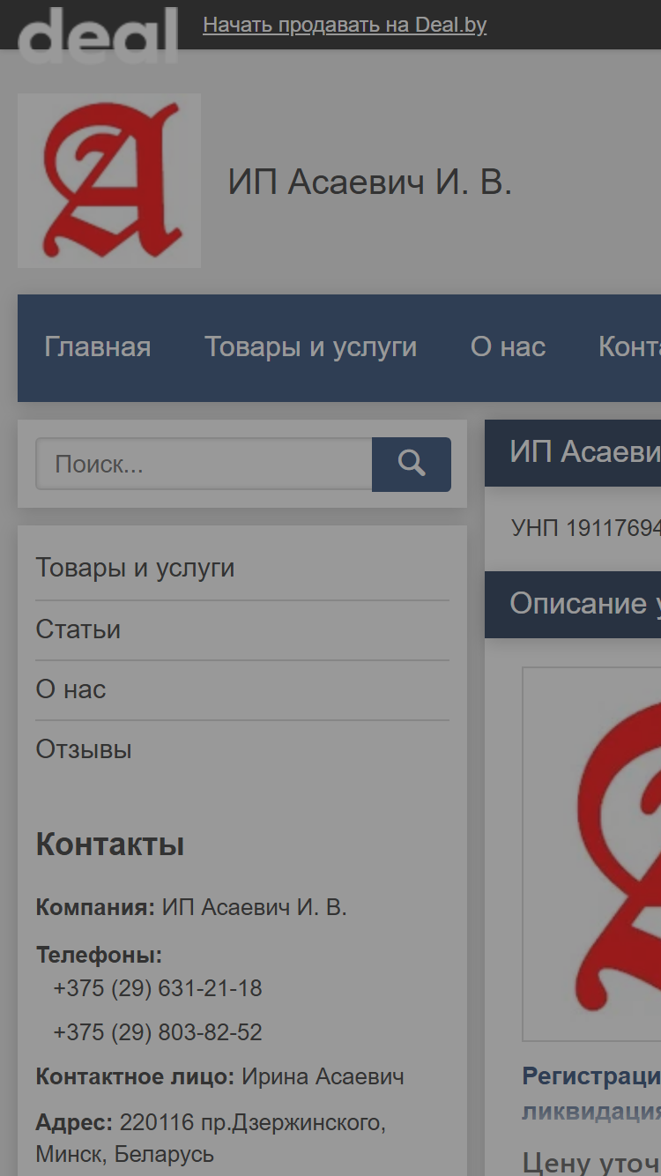Click the 'Компания: ИП Асаевич И. В.' line
This screenshot has width=661, height=1176.
(191, 907)
